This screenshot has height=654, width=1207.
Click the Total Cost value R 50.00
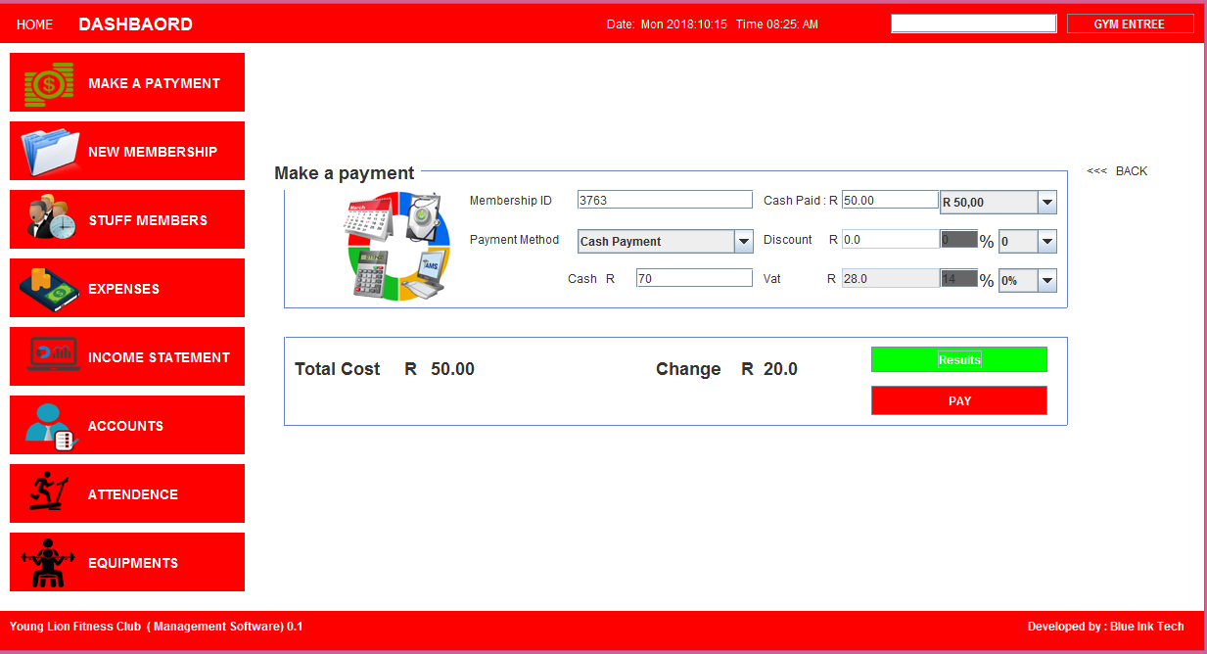(x=440, y=369)
